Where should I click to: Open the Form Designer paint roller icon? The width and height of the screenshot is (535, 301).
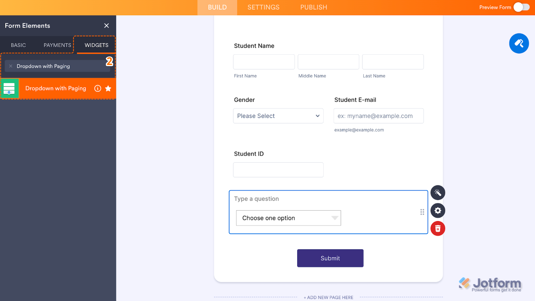519,43
